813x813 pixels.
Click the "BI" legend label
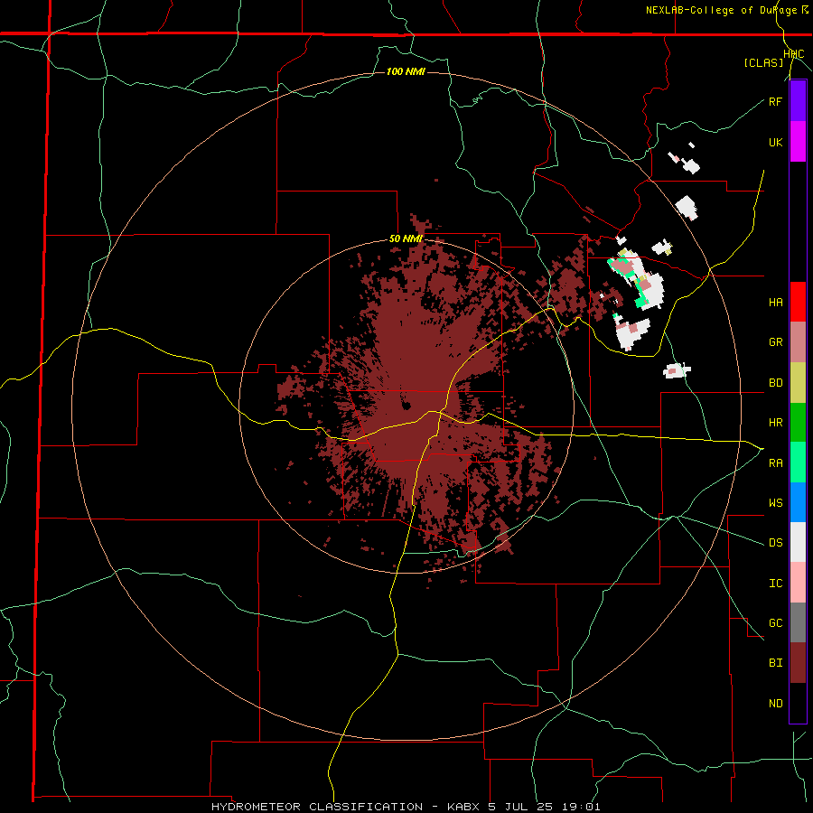pos(775,663)
